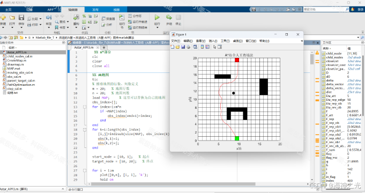Click the Refactor (重构) icon

point(76,17)
